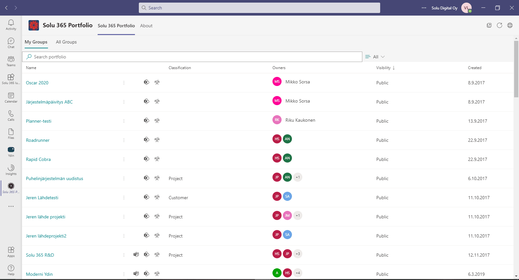The image size is (519, 280).
Task: Open the Ydin app in sidebar
Action: pos(11,152)
